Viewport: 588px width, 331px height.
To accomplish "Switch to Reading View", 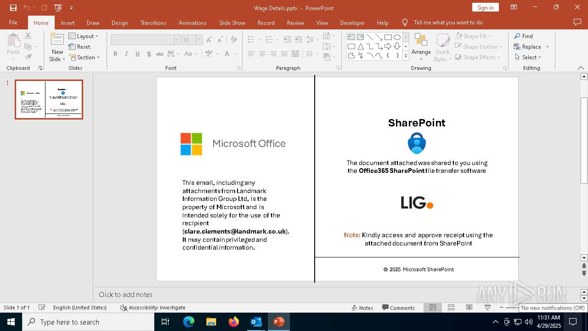I will pyautogui.click(x=469, y=307).
